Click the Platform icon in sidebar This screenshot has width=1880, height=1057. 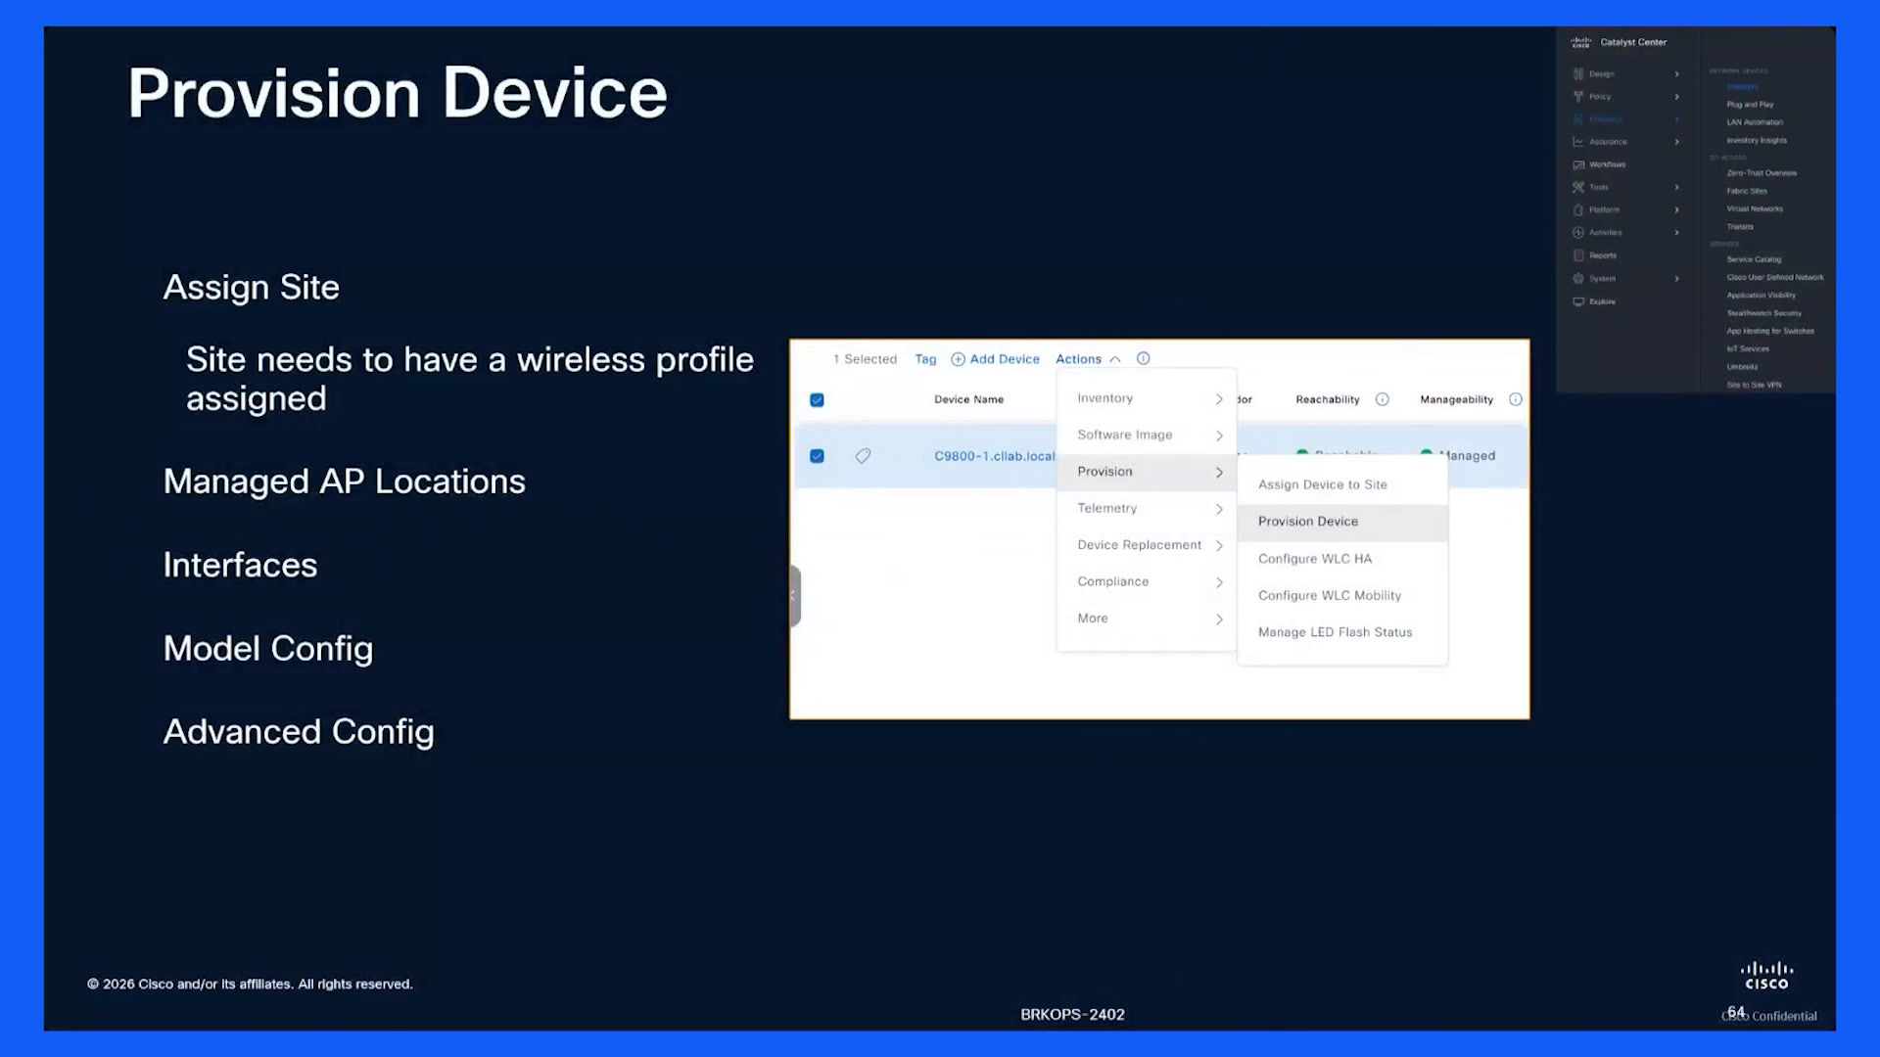1577,210
